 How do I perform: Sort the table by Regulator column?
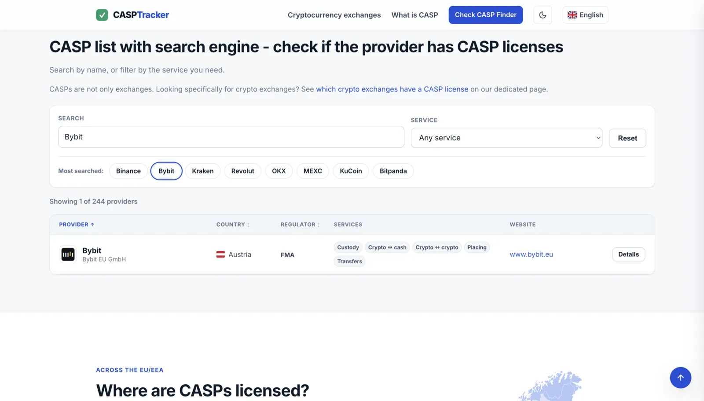[300, 224]
